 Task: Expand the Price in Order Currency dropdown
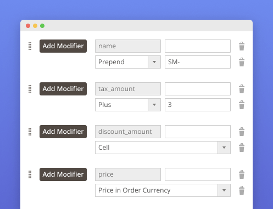[163, 190]
